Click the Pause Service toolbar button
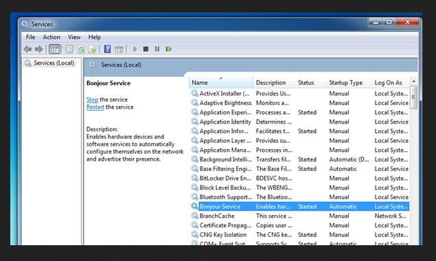The image size is (436, 261). 157,49
